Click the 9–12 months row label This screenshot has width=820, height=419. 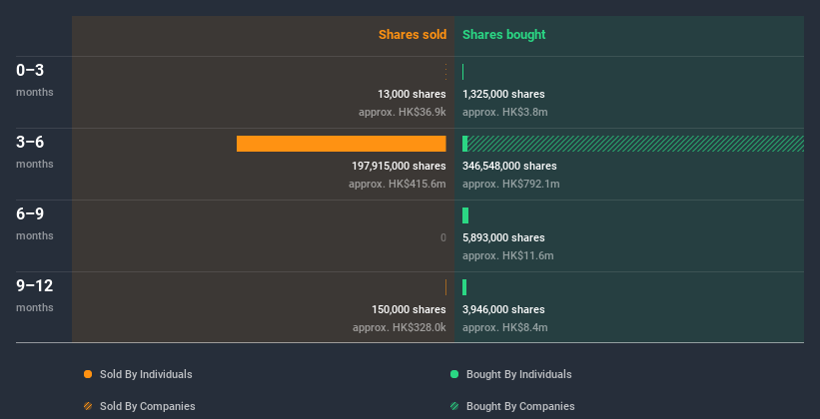[35, 295]
